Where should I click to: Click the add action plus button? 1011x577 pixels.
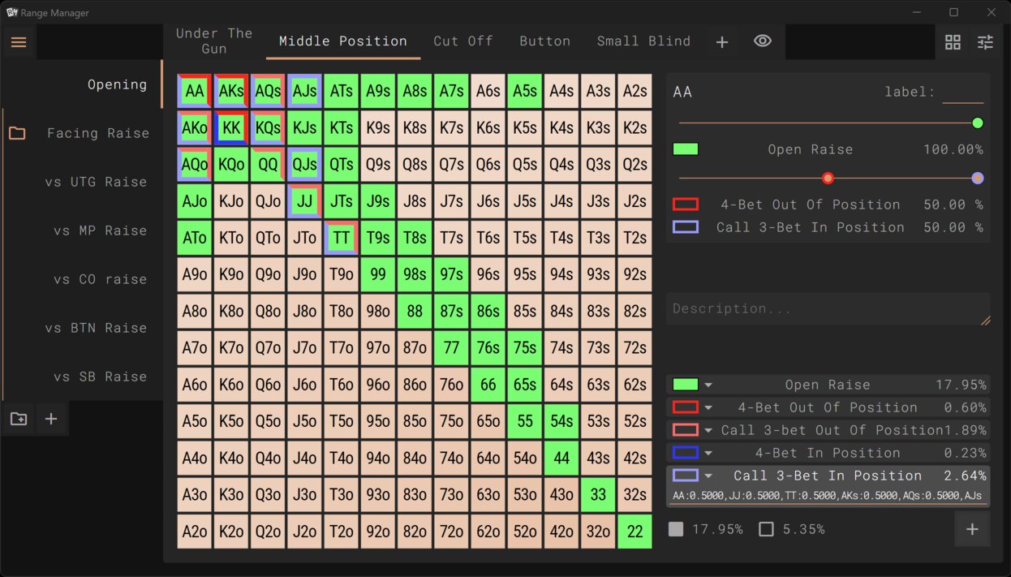[x=972, y=529]
